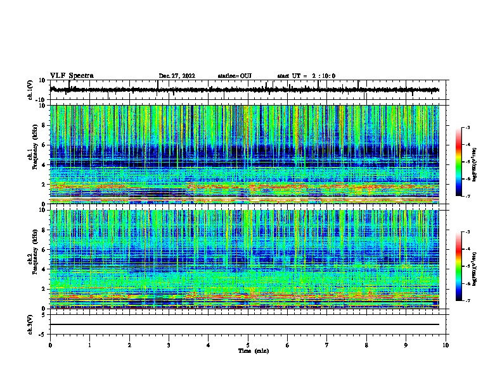Click the flat ch.3 voltage line
Screen dimensions: 502x387
click(x=245, y=324)
